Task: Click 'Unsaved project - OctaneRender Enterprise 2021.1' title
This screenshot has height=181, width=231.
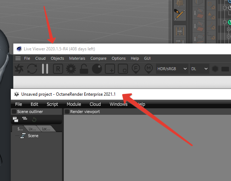Action: pyautogui.click(x=68, y=94)
